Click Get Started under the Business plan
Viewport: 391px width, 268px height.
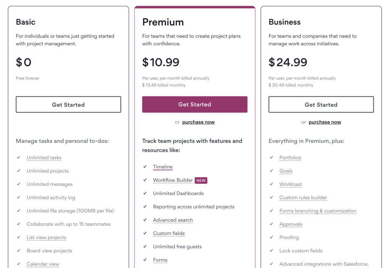pos(321,104)
